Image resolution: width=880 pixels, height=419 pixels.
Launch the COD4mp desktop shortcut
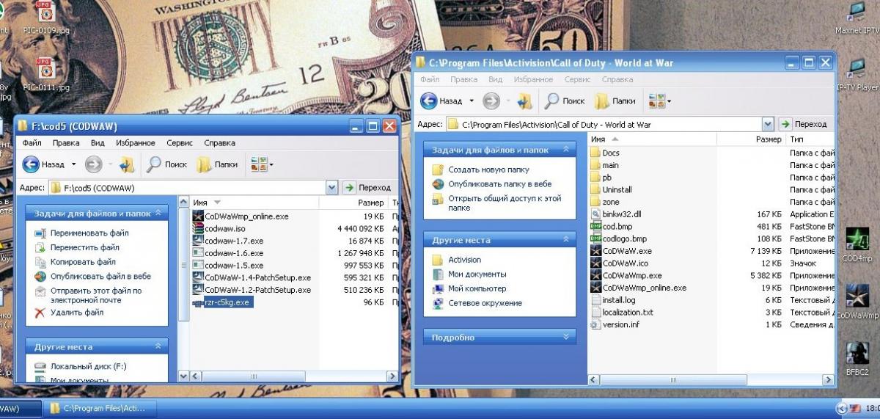tap(857, 245)
